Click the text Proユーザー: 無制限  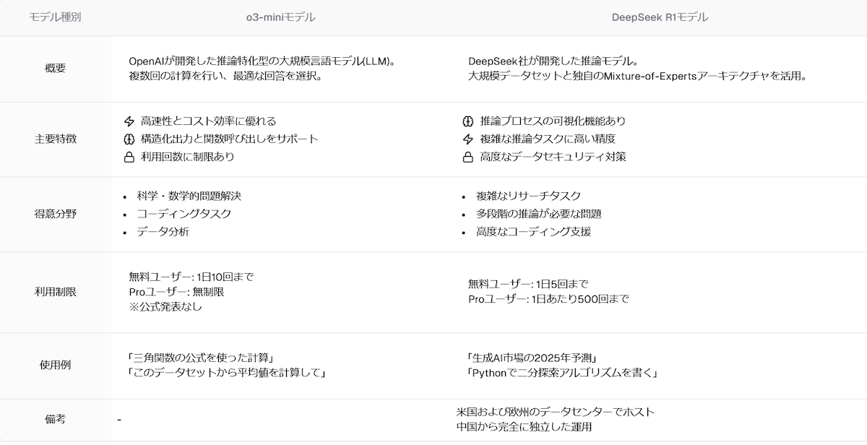click(176, 292)
